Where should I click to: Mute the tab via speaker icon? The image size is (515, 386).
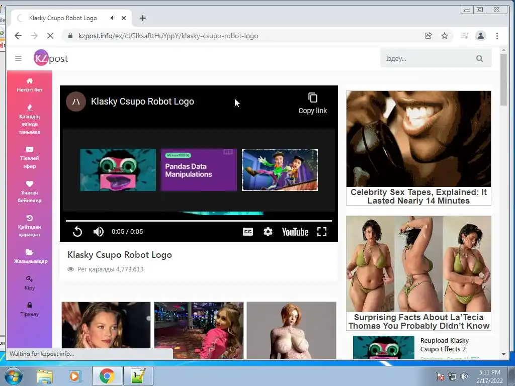(x=113, y=18)
